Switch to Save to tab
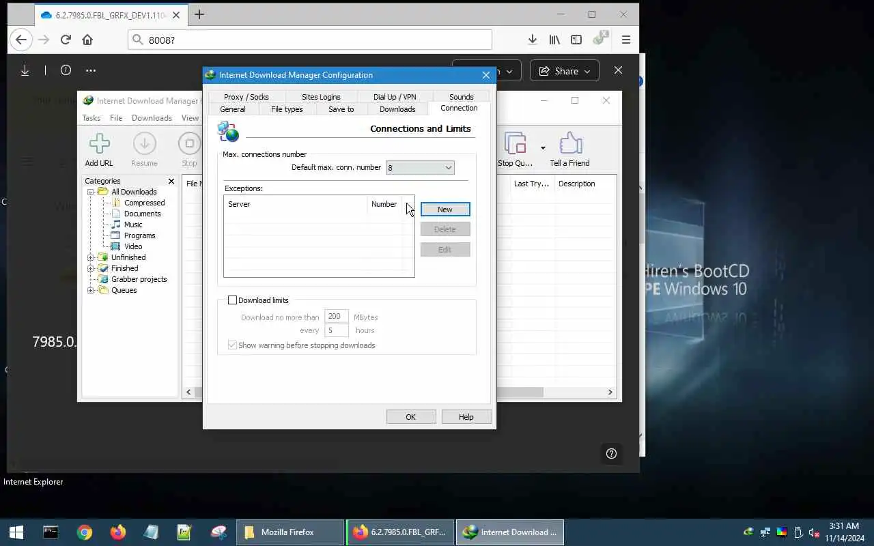Viewport: 874px width, 546px height. pos(341,109)
